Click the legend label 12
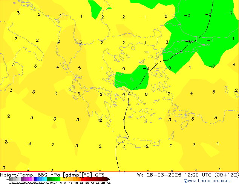This screenshot has width=239, height=184. coord(71,183)
